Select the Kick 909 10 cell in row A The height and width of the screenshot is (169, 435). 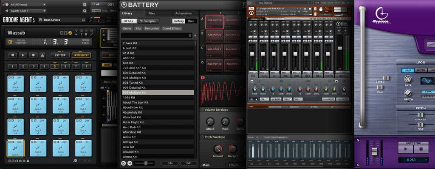214,21
